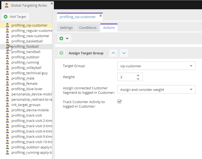
Task: Click the user icon beside profiling_basketball
Action: point(7,41)
